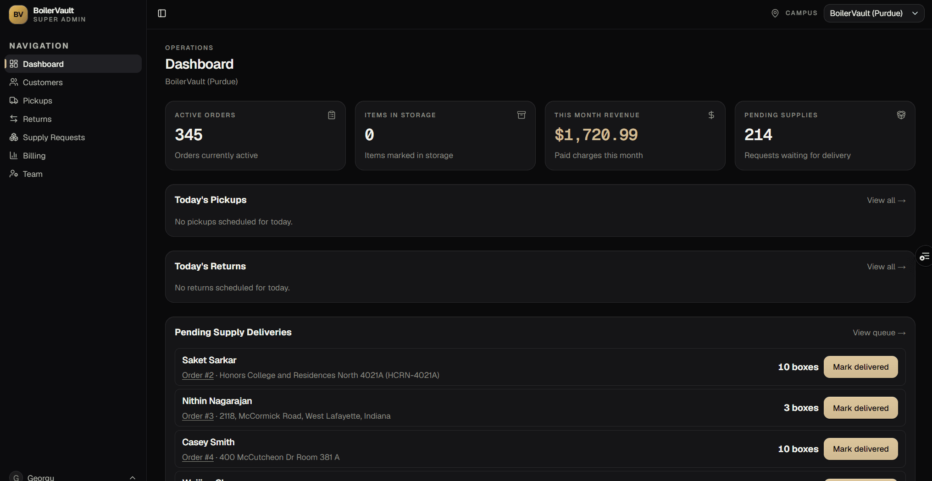This screenshot has width=932, height=481.
Task: View all of Today's Returns
Action: pos(886,267)
